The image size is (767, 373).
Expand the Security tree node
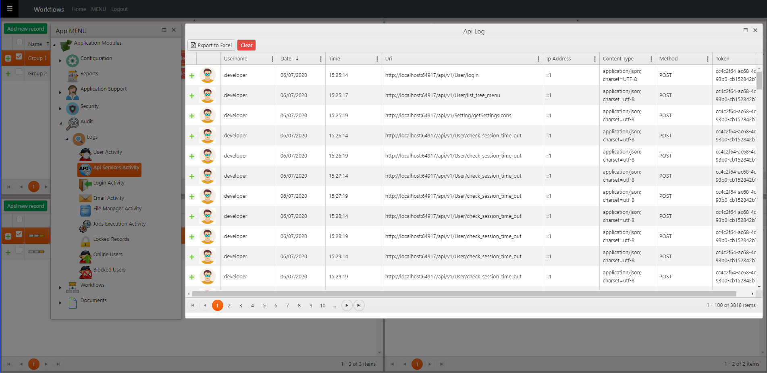point(60,109)
